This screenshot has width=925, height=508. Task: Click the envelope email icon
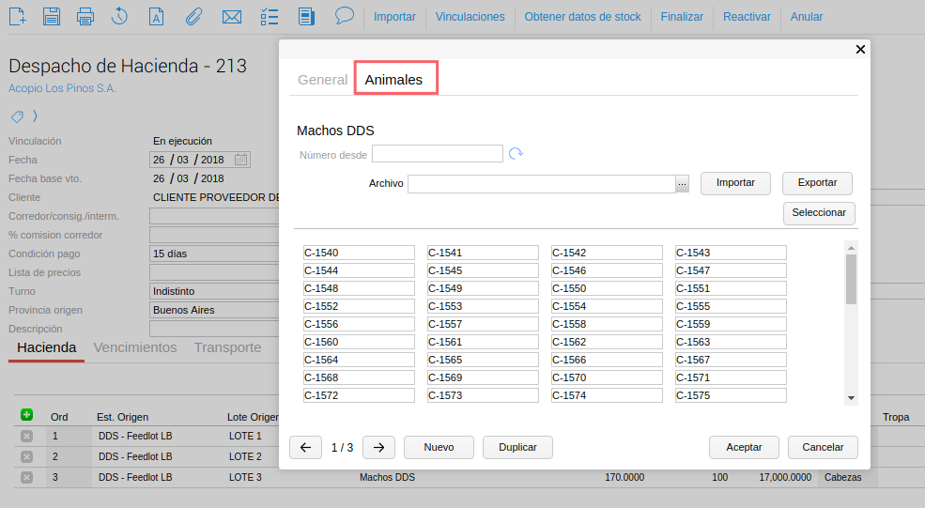[231, 16]
